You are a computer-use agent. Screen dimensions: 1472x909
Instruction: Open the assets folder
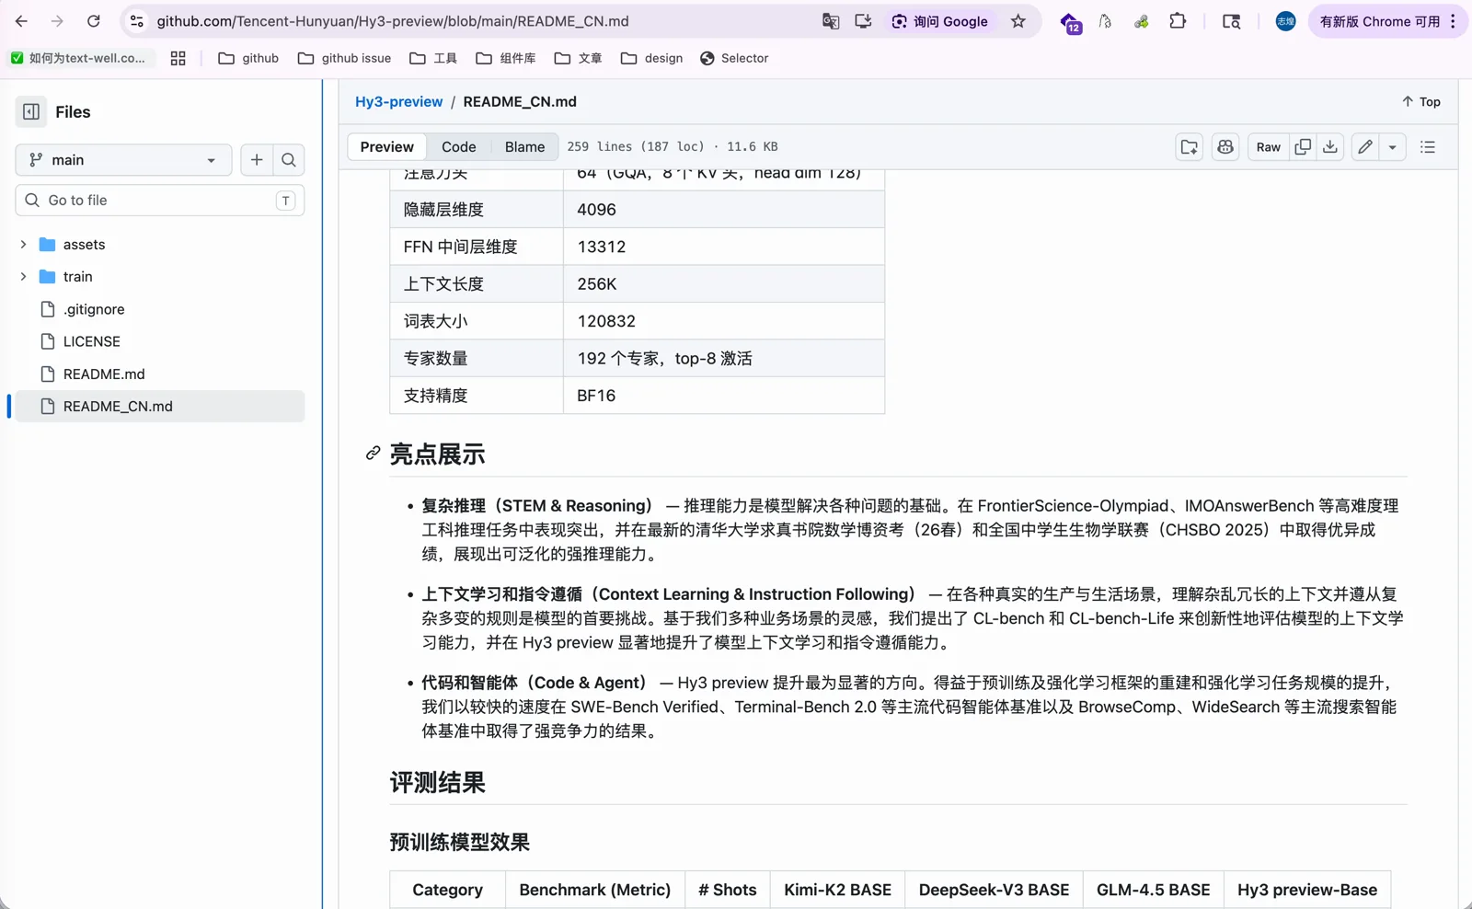coord(84,245)
